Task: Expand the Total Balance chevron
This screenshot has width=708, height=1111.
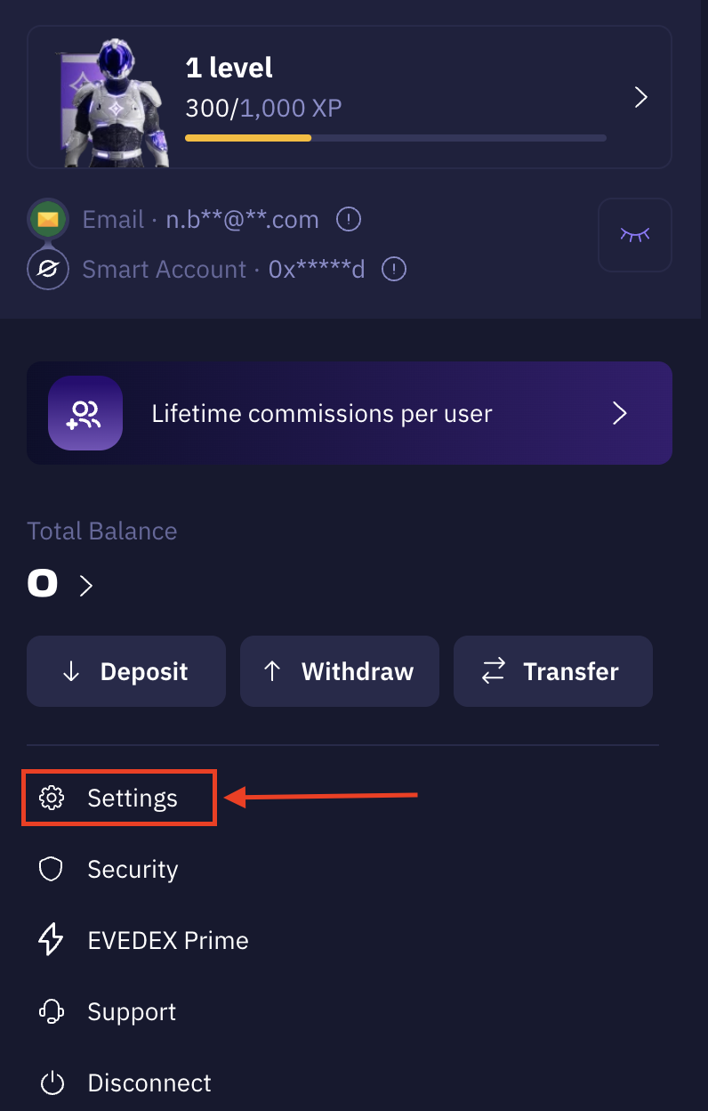Action: [x=86, y=585]
